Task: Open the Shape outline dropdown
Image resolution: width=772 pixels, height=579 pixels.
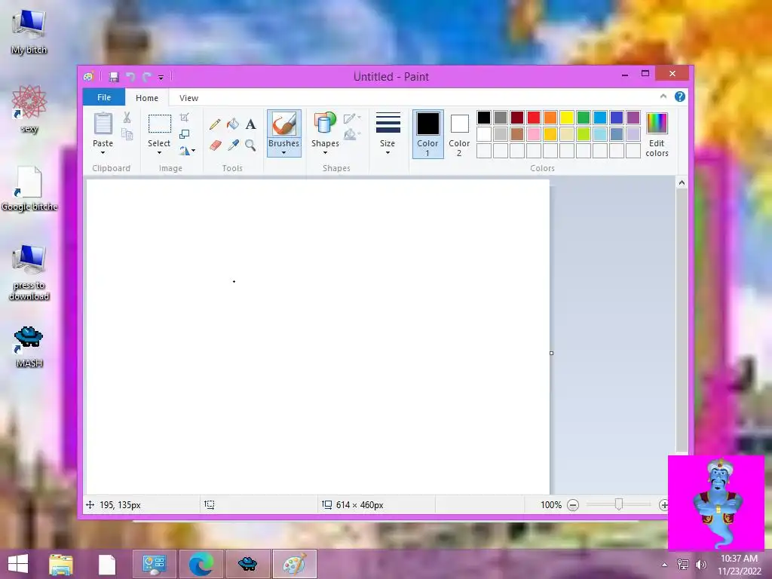Action: click(x=352, y=118)
